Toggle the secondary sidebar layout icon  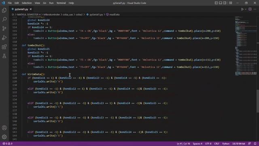225,3
